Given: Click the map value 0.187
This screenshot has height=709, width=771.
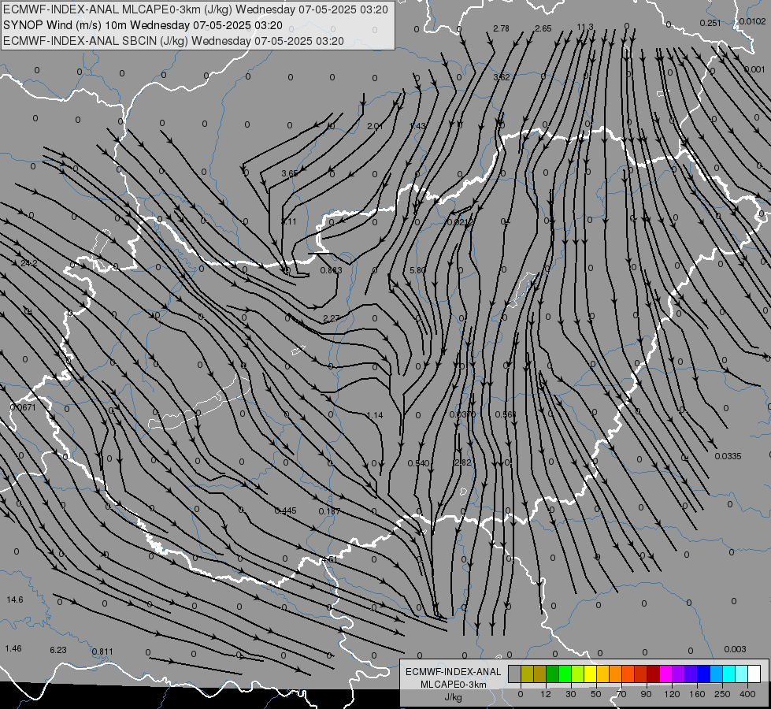Looking at the screenshot, I should (329, 511).
